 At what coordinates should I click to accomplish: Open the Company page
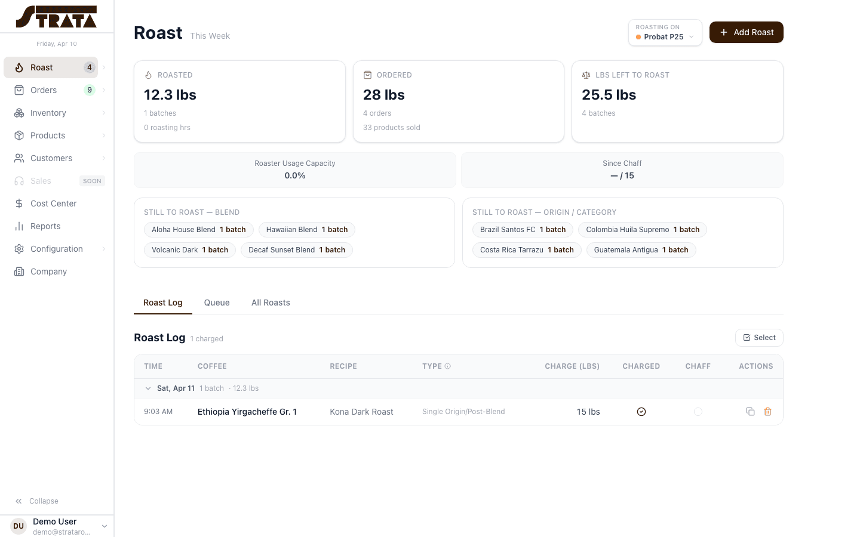(x=48, y=271)
